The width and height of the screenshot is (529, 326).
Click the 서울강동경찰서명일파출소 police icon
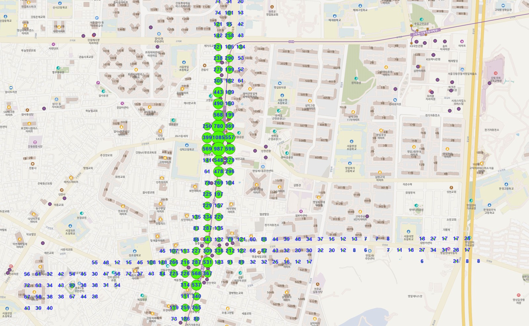coord(462,70)
